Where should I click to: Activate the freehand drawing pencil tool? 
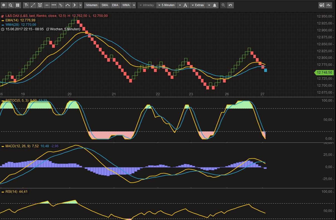[61, 5]
